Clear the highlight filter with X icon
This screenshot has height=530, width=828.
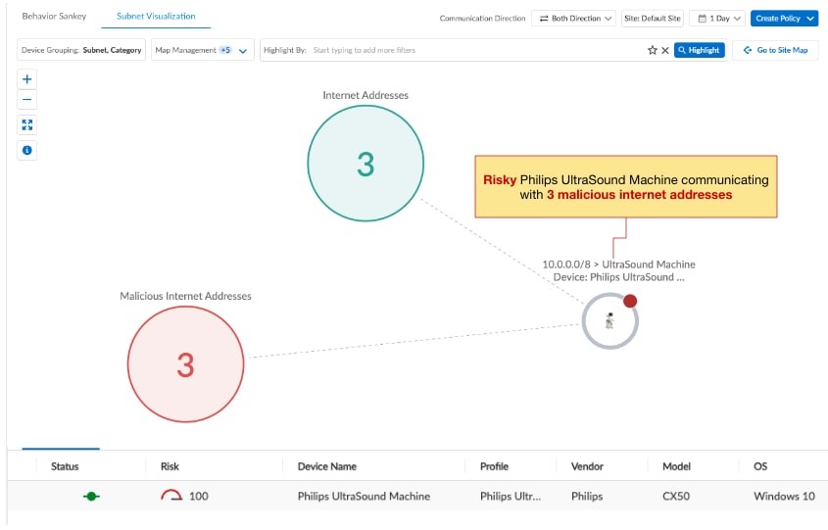[665, 50]
